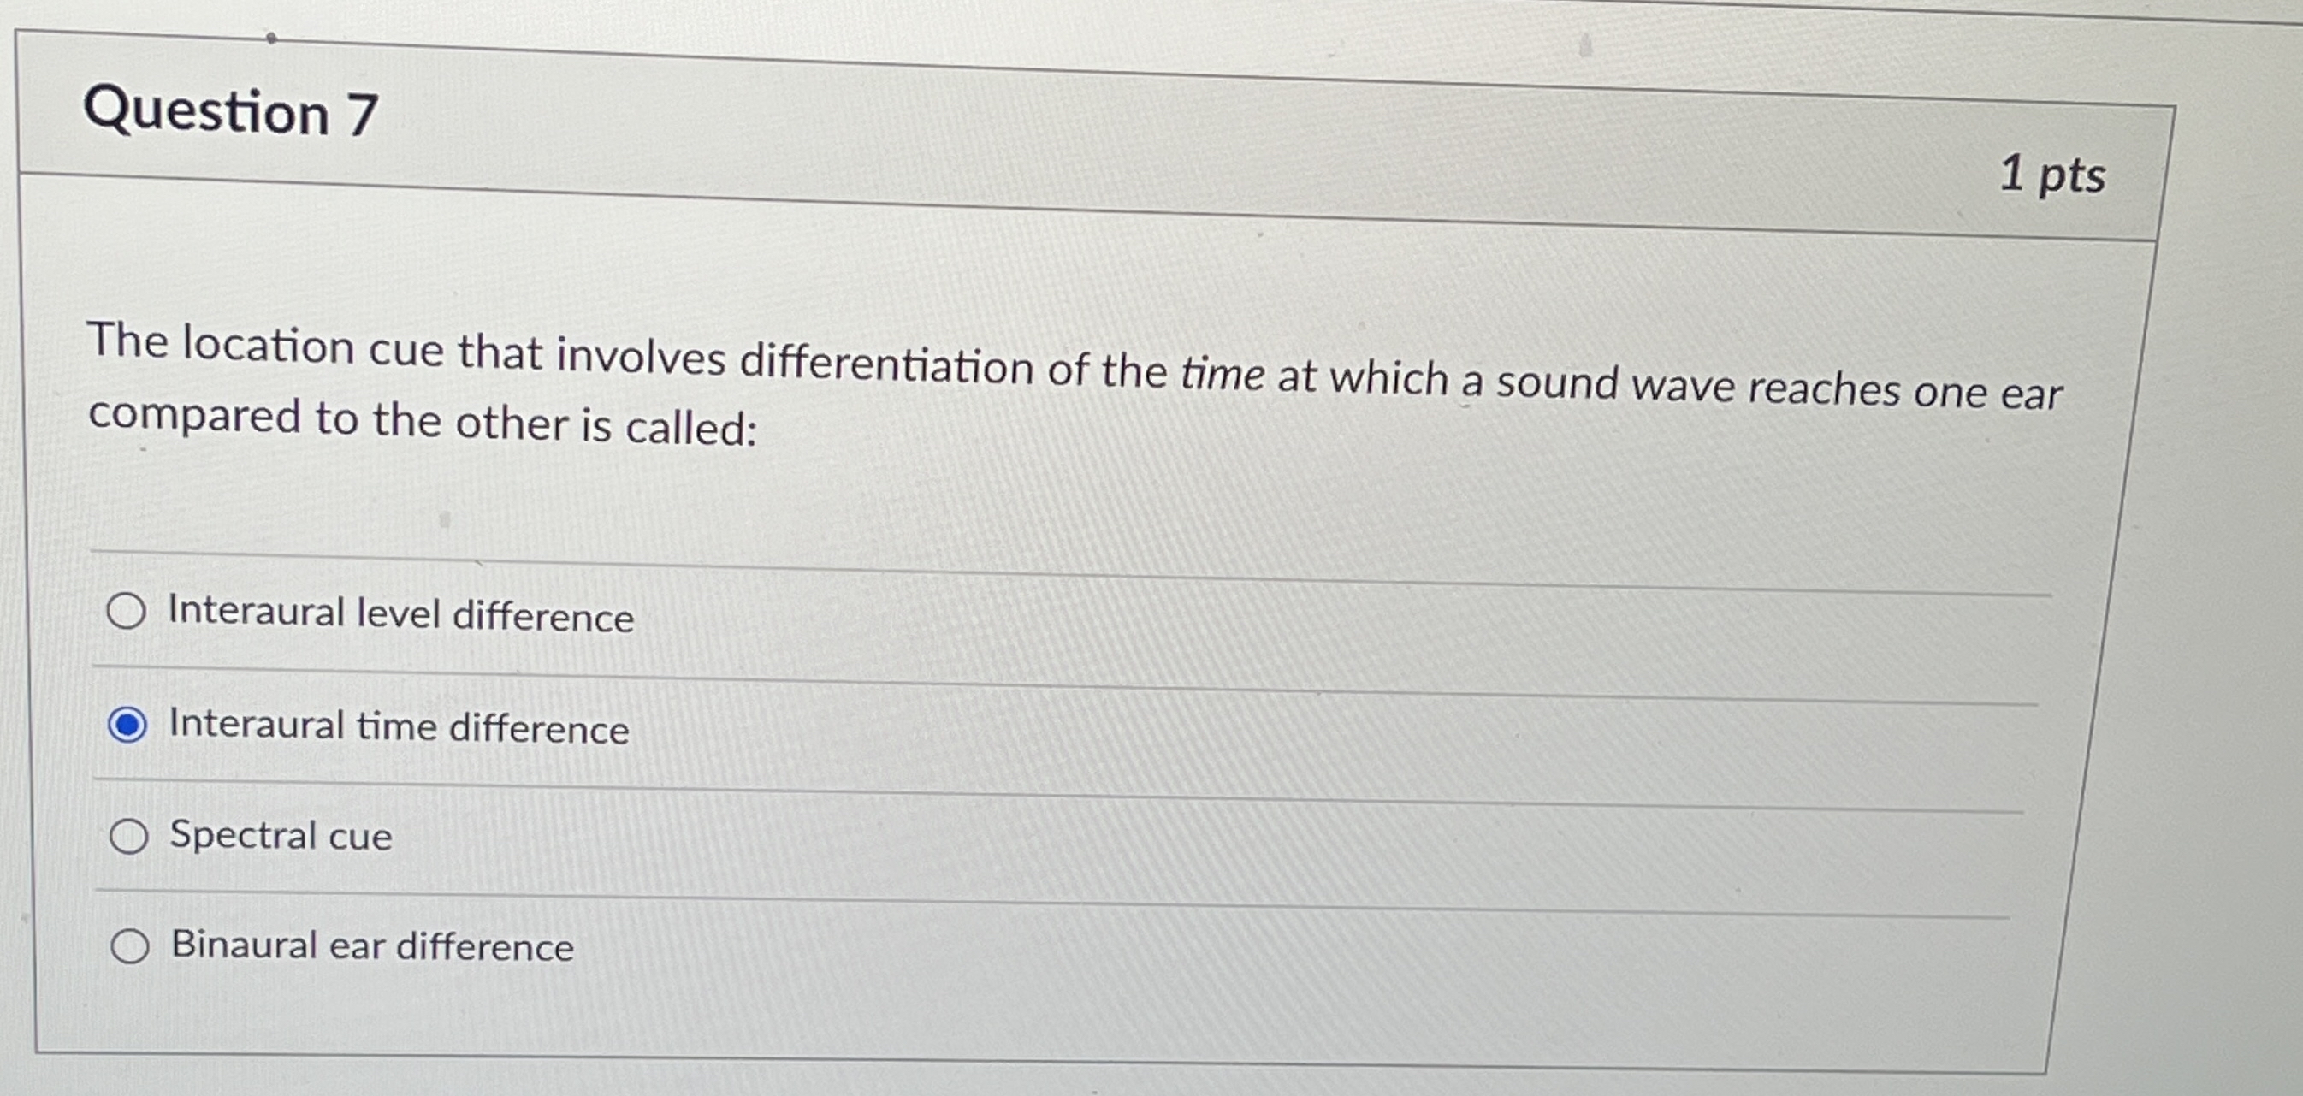Click the Spectral cue answer label

click(x=280, y=837)
